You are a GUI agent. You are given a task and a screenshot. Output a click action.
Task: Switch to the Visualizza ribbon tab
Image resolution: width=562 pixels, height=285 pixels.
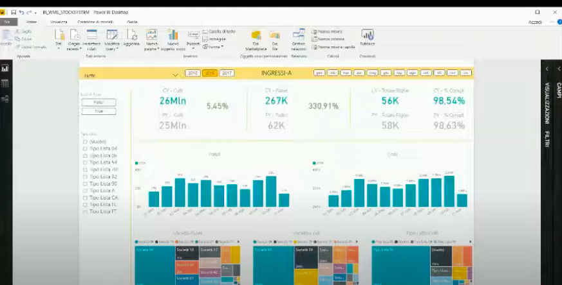[x=59, y=22]
